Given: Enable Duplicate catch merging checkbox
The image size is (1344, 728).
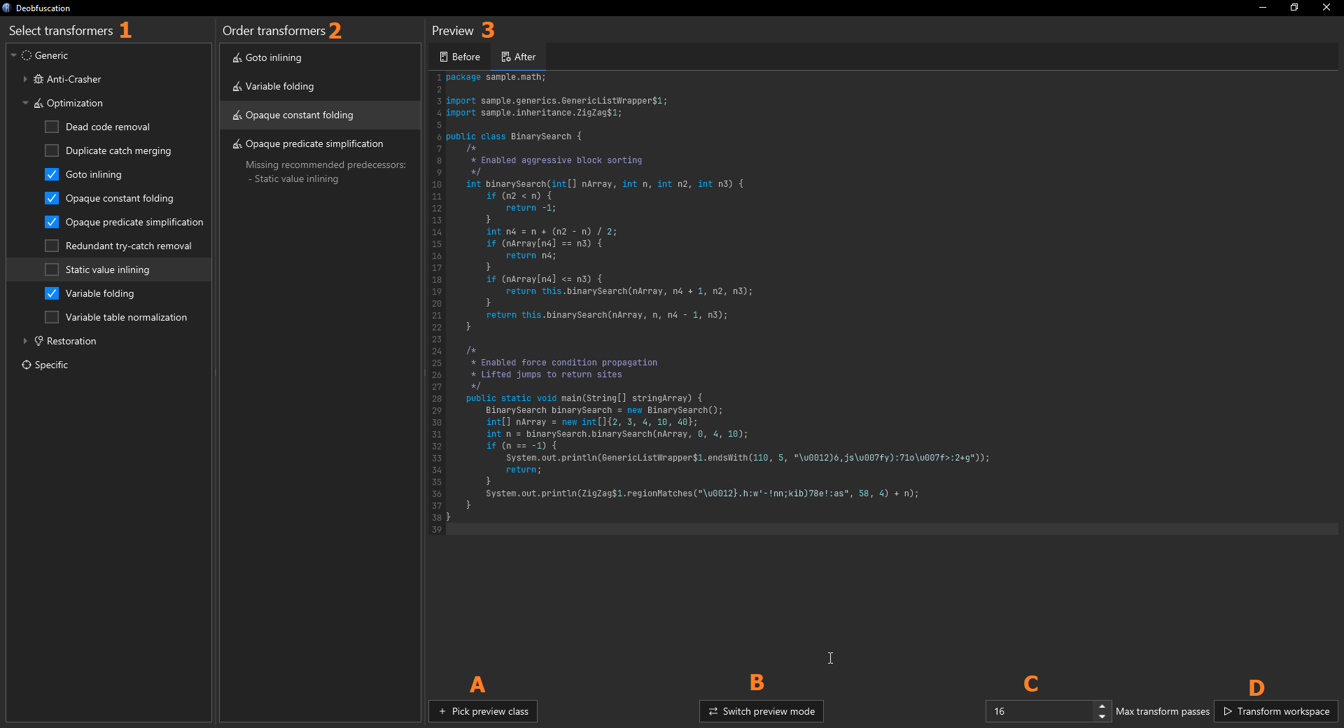Looking at the screenshot, I should [x=52, y=150].
